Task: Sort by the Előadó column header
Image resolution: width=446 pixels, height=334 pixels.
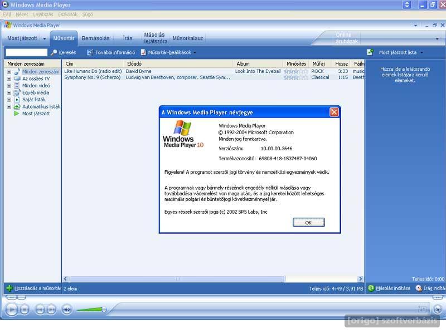Action: (178, 64)
